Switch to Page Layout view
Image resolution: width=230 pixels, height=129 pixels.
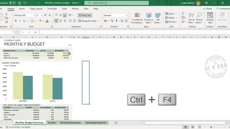tap(193, 127)
